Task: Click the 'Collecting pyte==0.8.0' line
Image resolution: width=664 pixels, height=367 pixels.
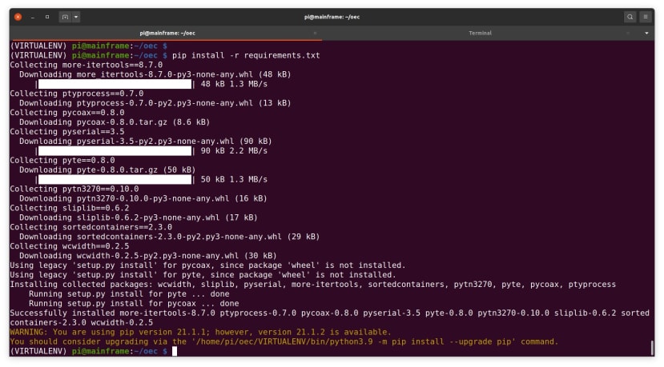Action: tap(62, 160)
